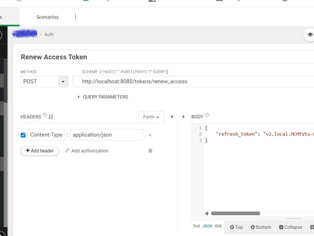Jump to Bottom of the body

(261, 227)
